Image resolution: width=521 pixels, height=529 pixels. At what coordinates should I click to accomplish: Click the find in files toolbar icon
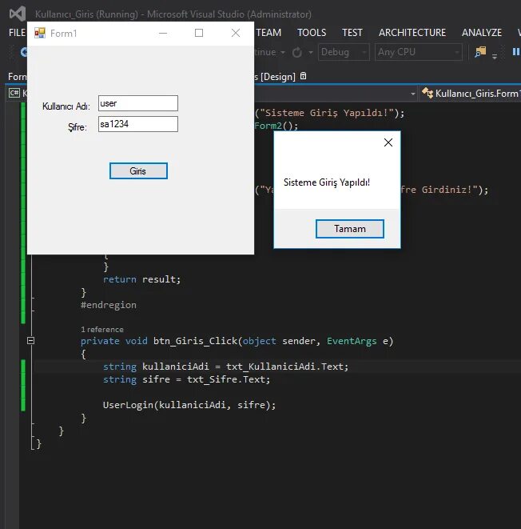[480, 52]
